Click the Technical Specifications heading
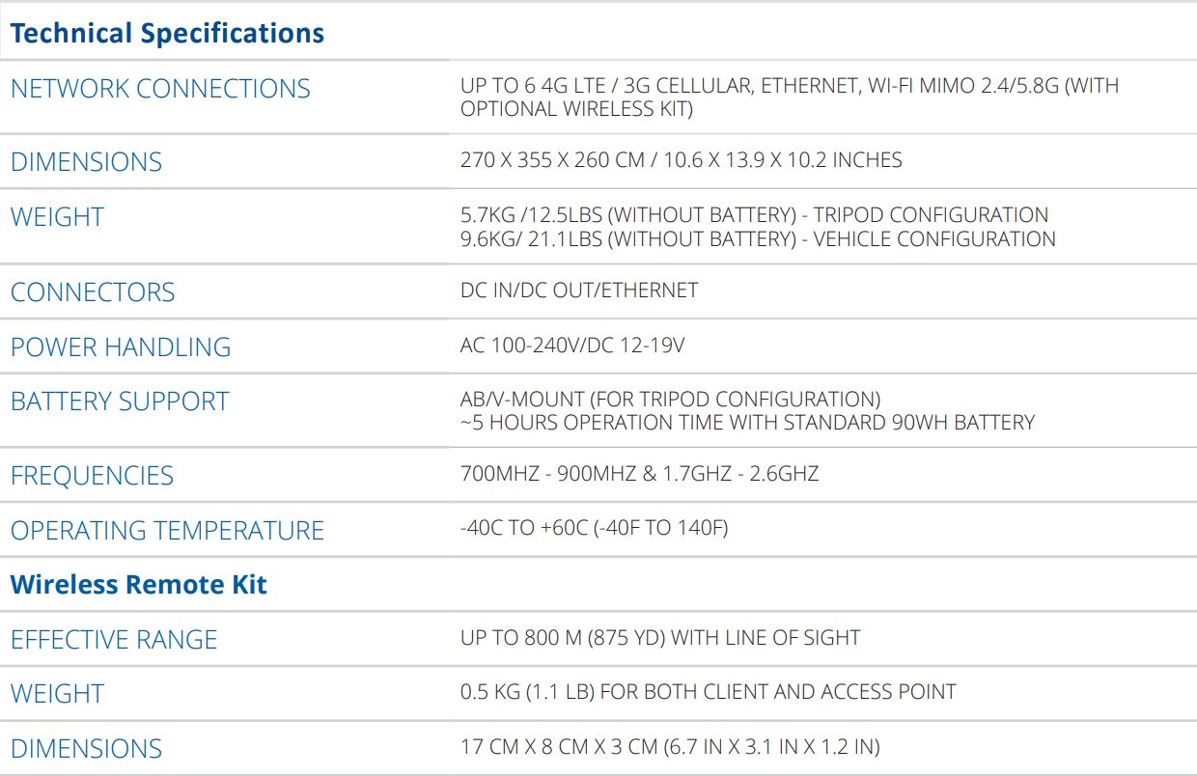The height and width of the screenshot is (776, 1197). (167, 34)
